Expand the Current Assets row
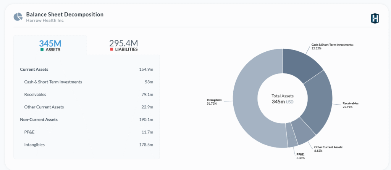Image resolution: width=391 pixels, height=170 pixels. (34, 69)
